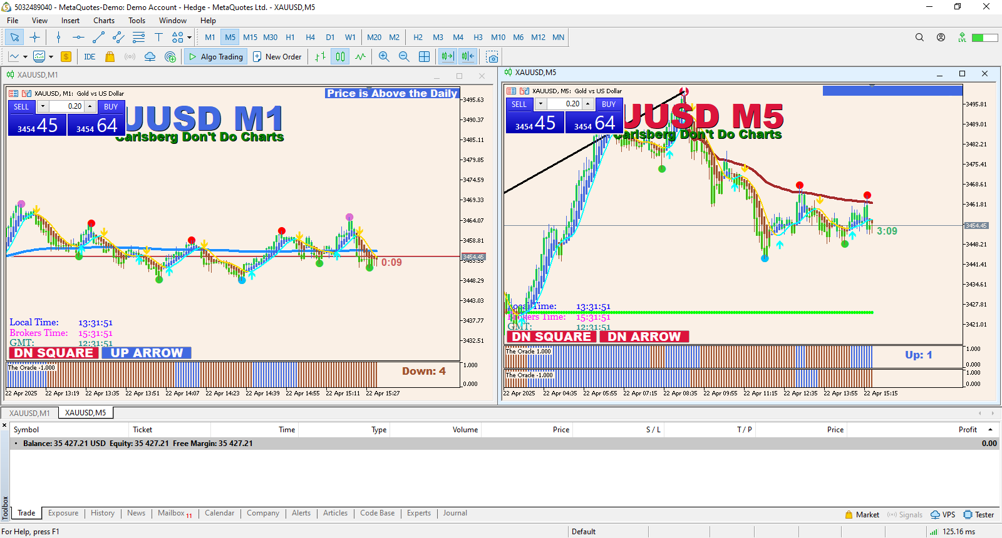
Task: Click BUY on the M1 chart panel
Action: click(x=111, y=107)
